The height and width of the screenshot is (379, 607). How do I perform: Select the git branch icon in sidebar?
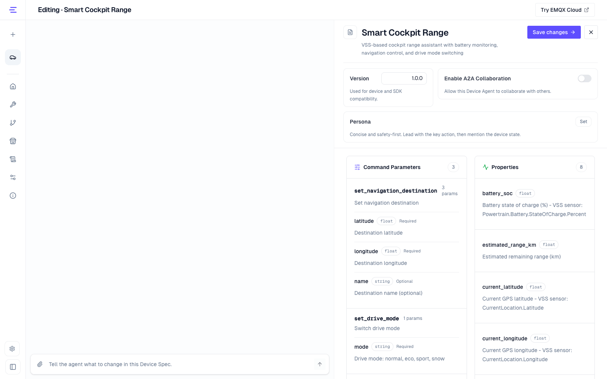(13, 123)
